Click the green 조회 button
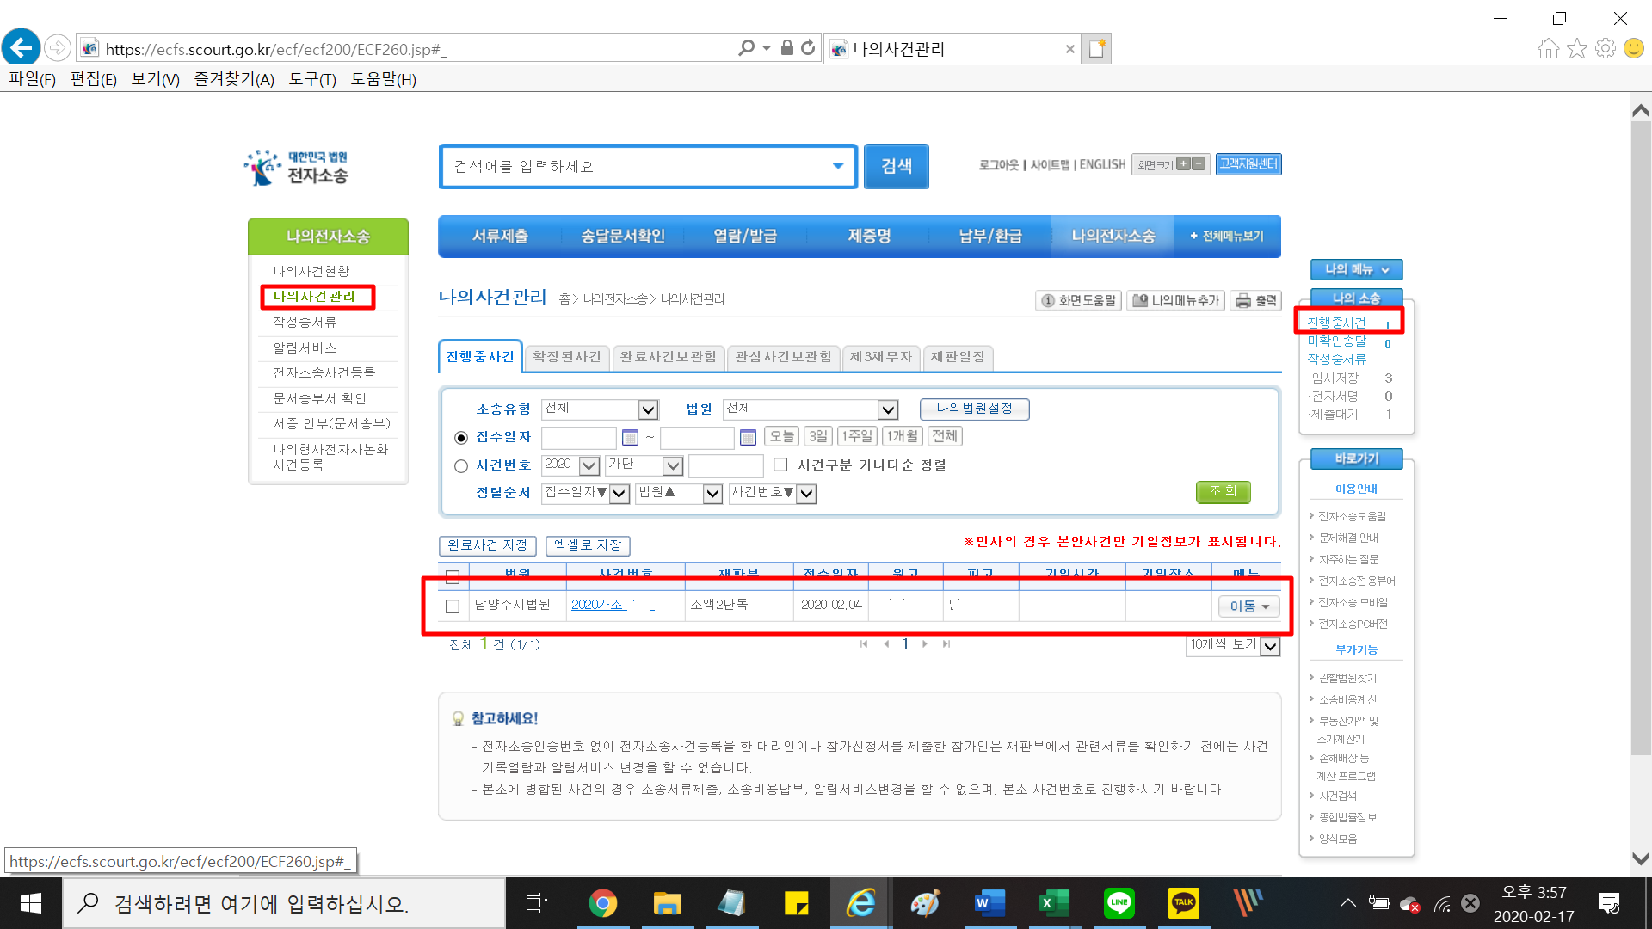 1223,491
